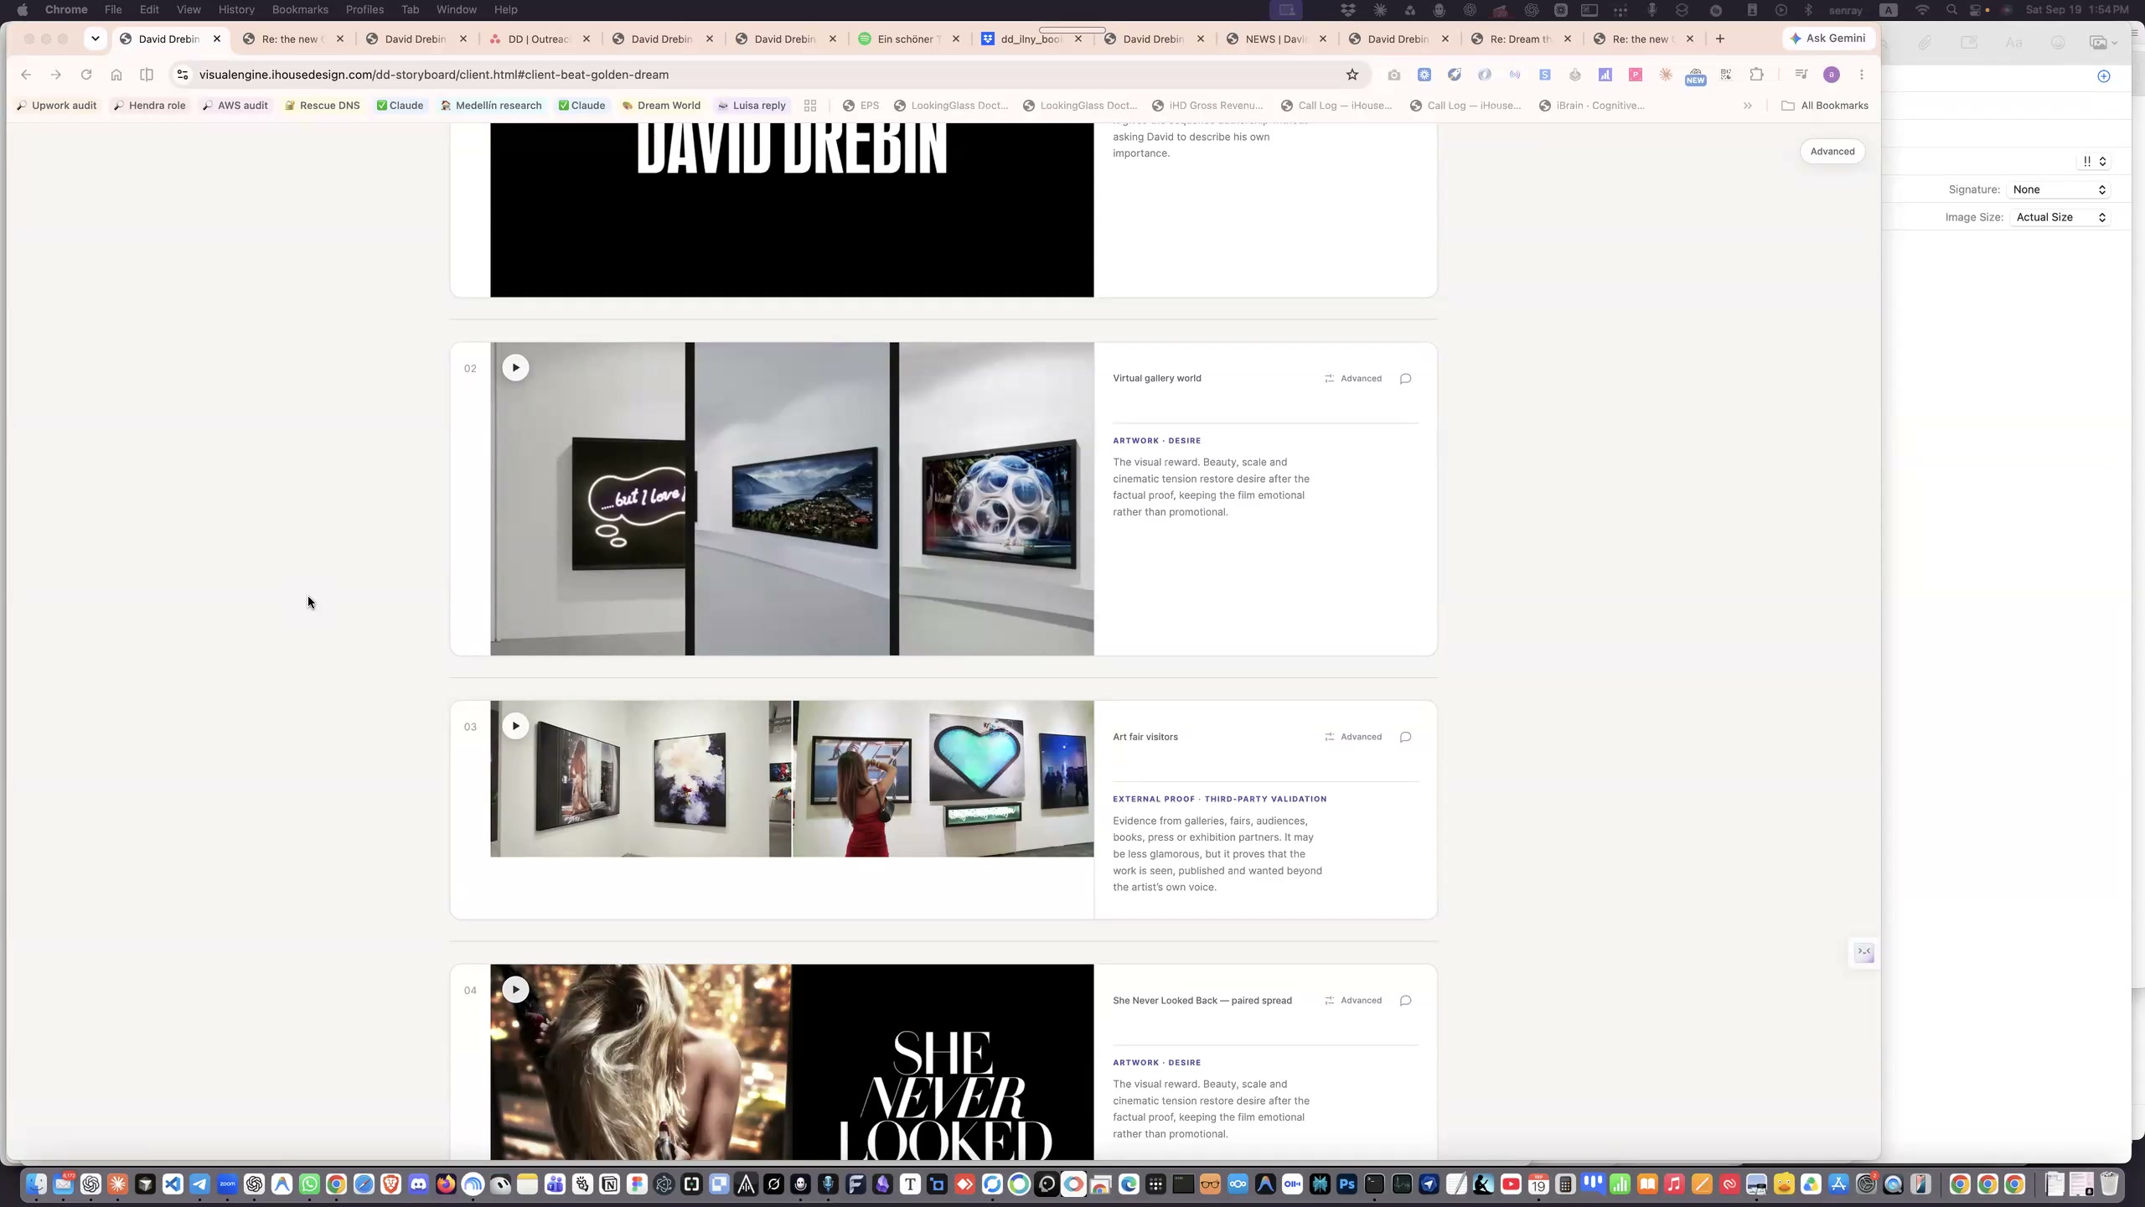This screenshot has height=1207, width=2145.
Task: Go back to previous page
Action: click(x=26, y=75)
